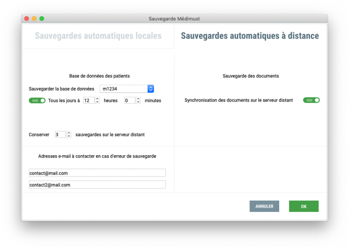Click the minutes field showing 0

[130, 101]
